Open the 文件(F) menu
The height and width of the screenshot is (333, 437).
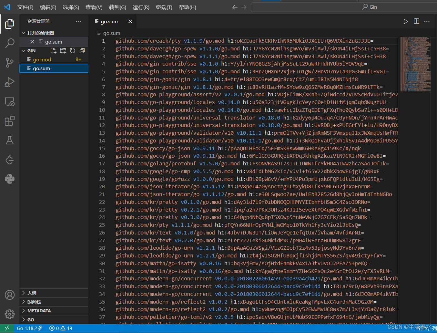coord(25,7)
